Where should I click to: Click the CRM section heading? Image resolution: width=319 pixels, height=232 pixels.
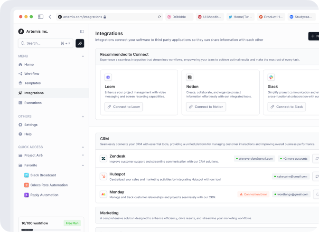pos(104,139)
